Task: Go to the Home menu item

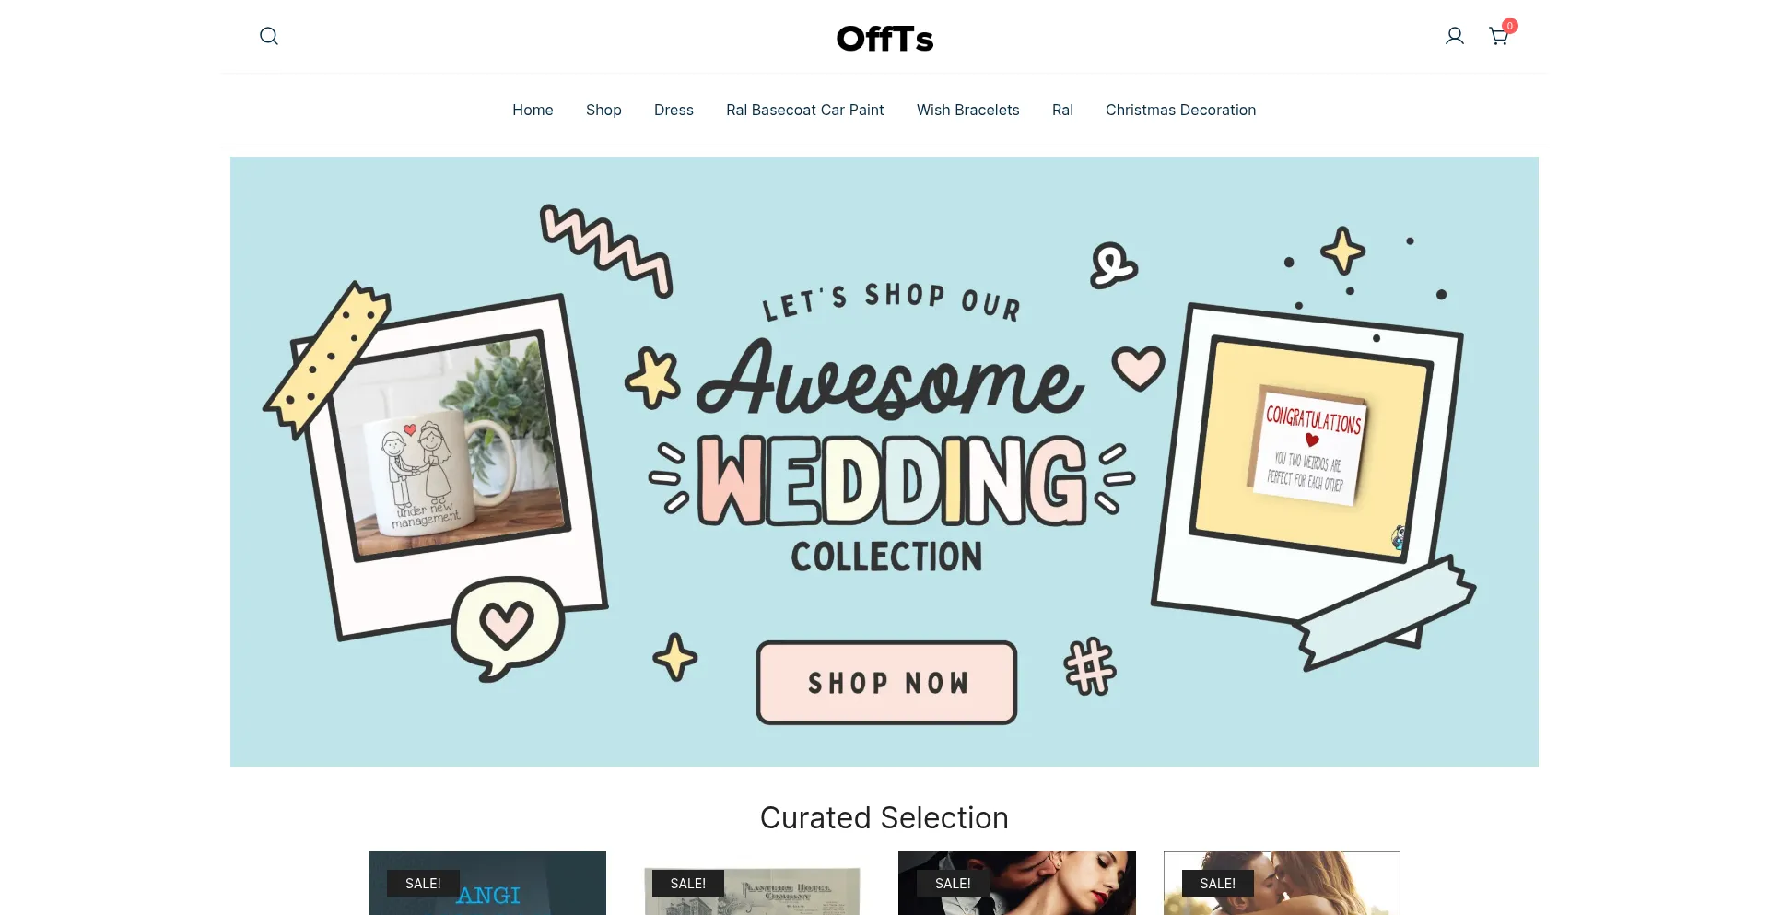Action: coord(533,110)
